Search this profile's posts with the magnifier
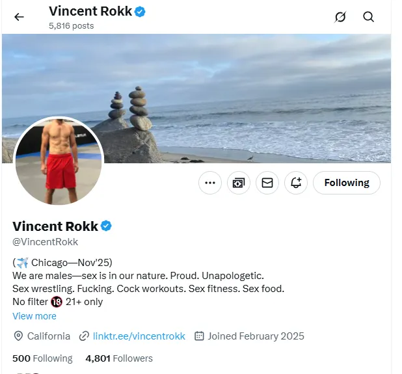This screenshot has width=402, height=374. pyautogui.click(x=369, y=17)
